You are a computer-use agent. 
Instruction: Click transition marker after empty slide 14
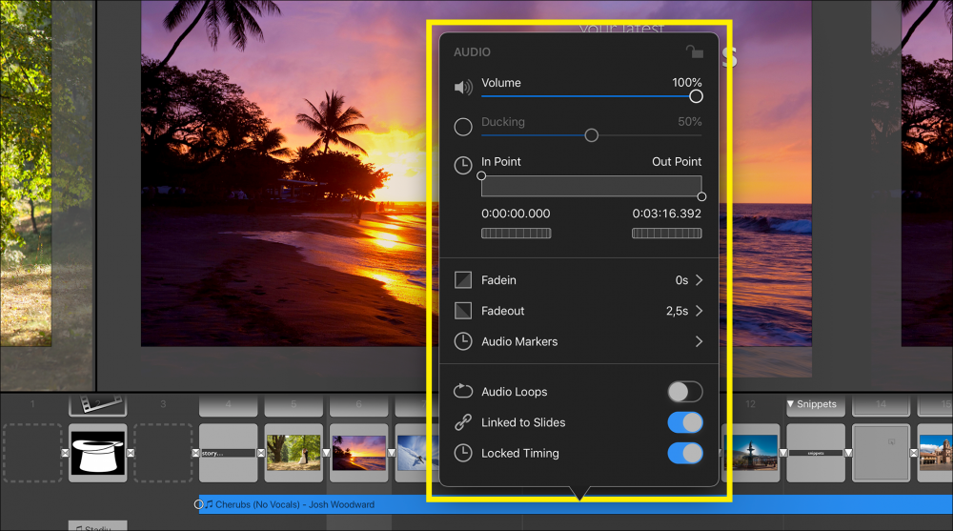point(914,453)
